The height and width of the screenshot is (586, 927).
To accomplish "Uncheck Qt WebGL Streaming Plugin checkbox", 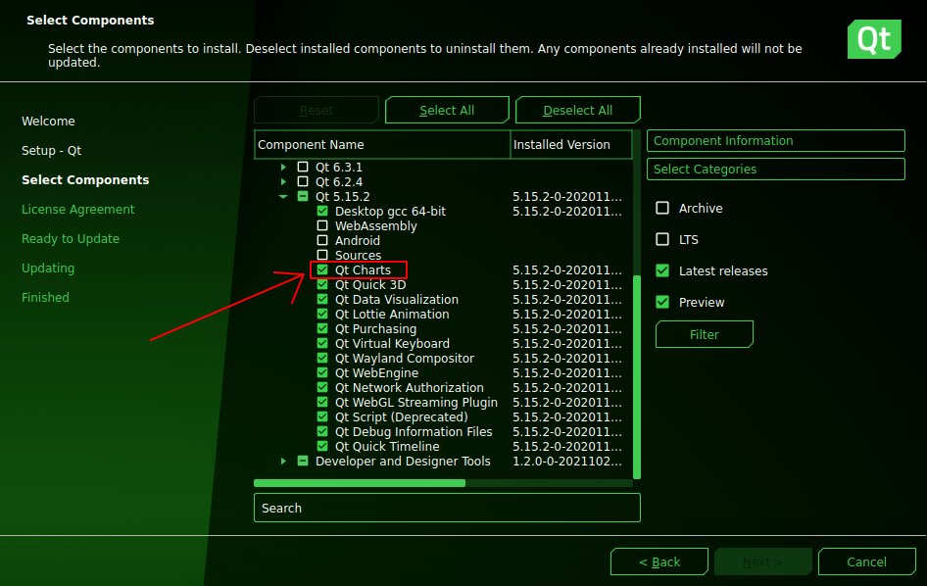I will (322, 402).
